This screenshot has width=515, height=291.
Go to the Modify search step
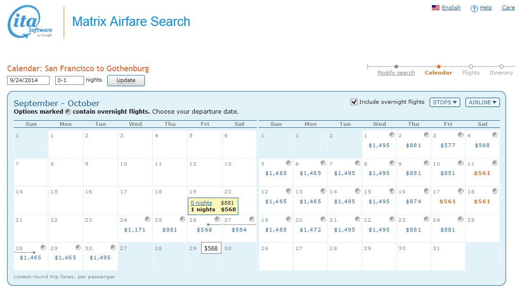[396, 73]
